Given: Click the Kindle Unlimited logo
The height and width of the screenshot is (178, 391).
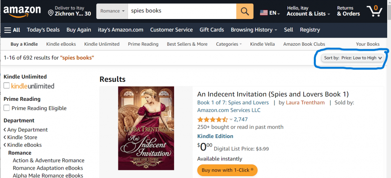Looking at the screenshot, I should (x=33, y=86).
